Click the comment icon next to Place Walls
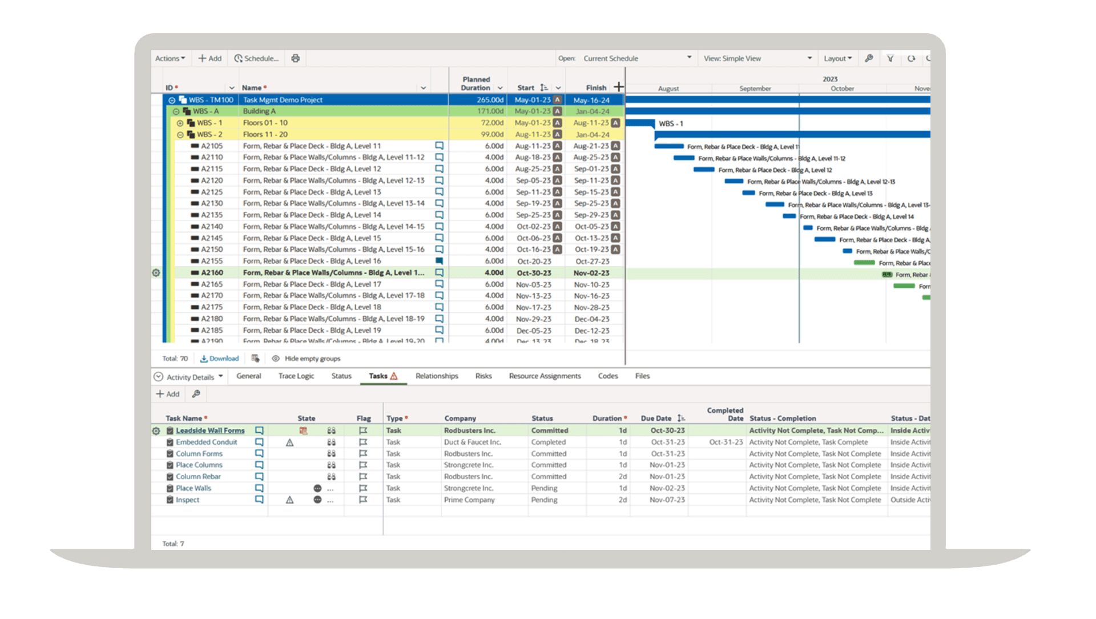1096x619 pixels. click(259, 489)
